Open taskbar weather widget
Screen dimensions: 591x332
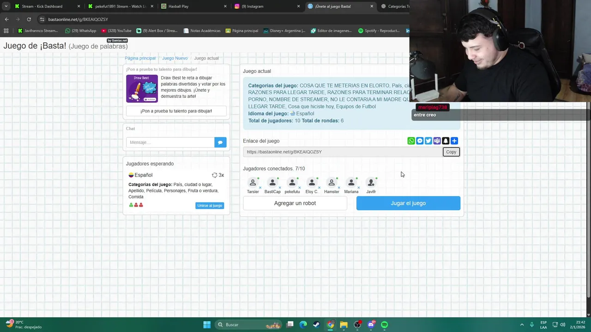[x=23, y=325]
